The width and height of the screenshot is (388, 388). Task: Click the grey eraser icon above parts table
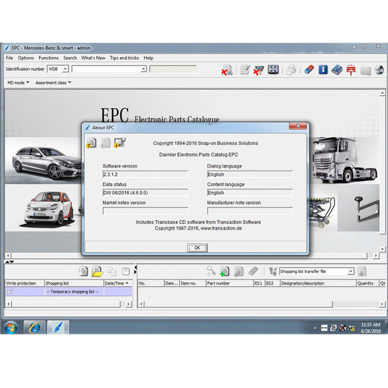[253, 271]
